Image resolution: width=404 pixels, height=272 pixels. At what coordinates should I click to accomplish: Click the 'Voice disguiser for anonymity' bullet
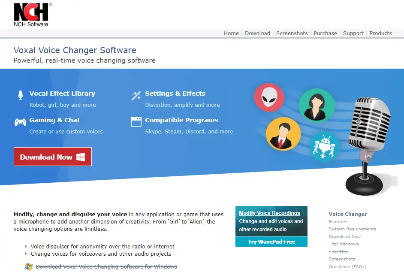click(x=103, y=247)
